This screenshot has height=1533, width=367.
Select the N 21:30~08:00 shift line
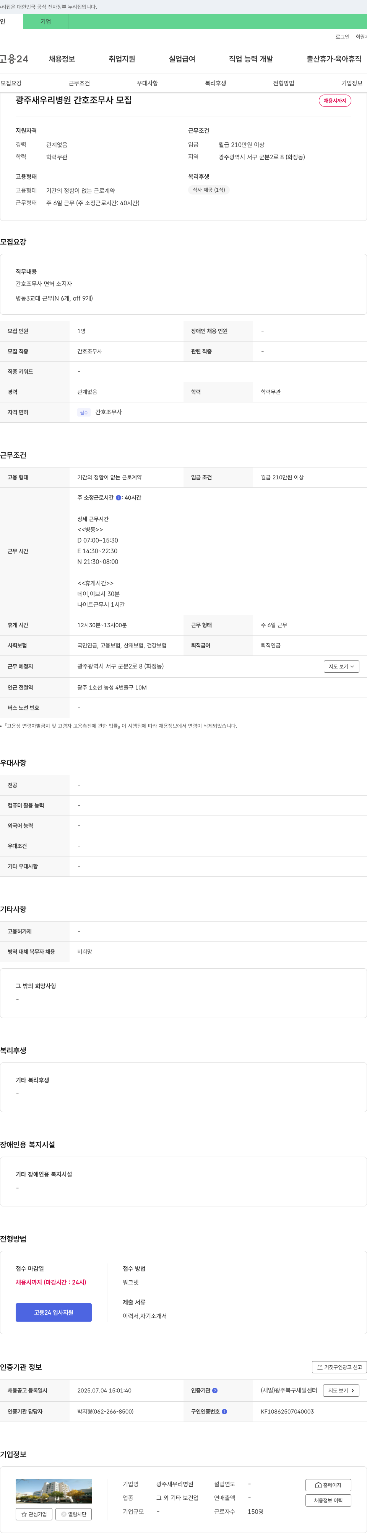(x=97, y=562)
